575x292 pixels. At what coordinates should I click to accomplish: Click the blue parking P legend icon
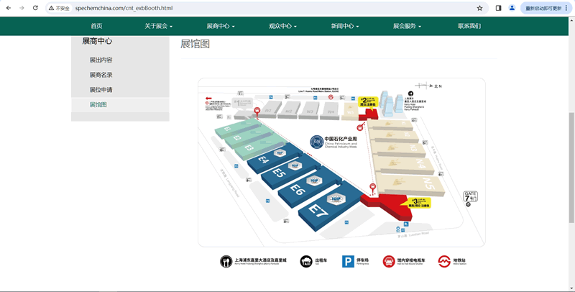(348, 261)
